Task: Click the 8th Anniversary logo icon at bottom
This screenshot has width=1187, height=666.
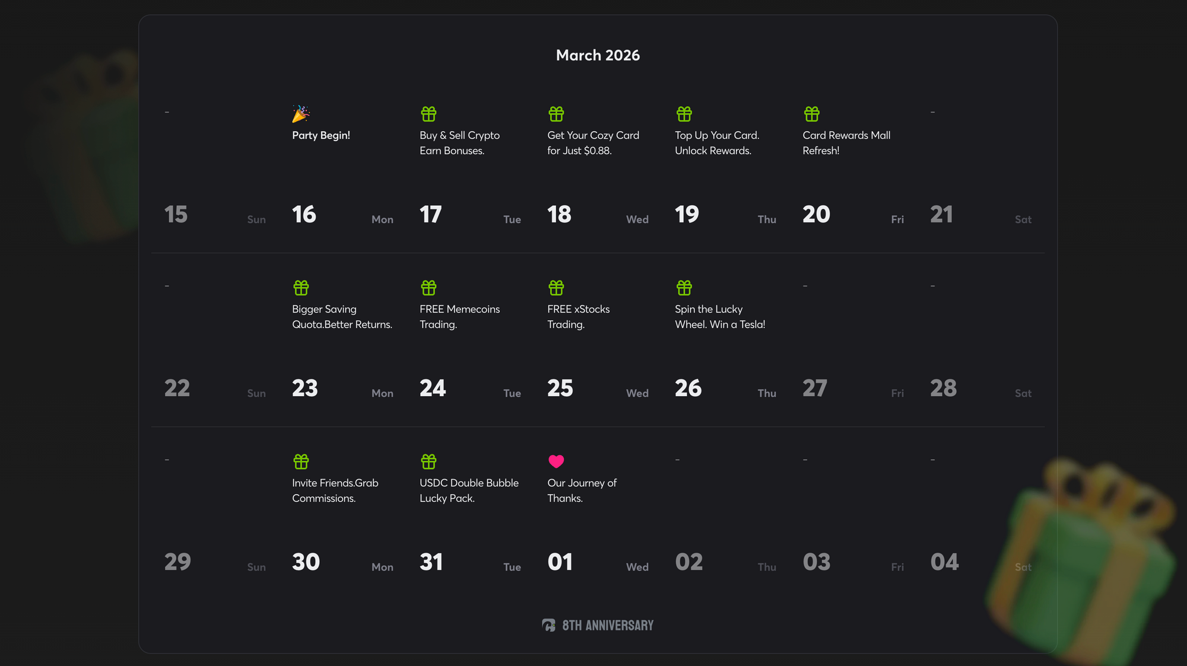Action: pyautogui.click(x=548, y=625)
